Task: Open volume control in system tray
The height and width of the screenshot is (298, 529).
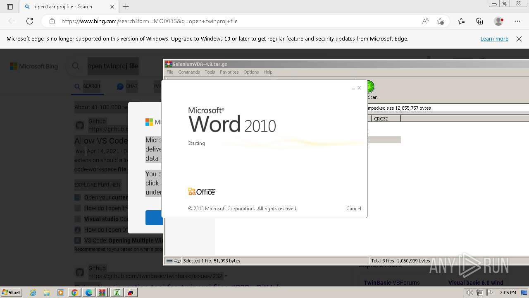Action: pos(470,293)
